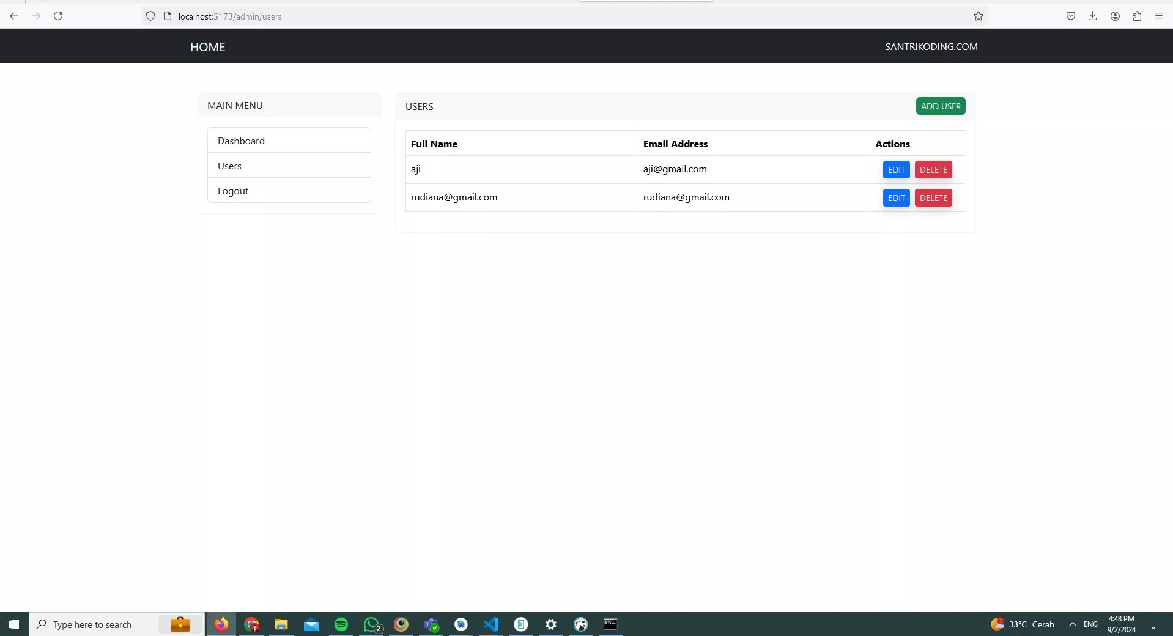Viewport: 1173px width, 636px height.
Task: Show hidden system tray icons
Action: pyautogui.click(x=1072, y=624)
